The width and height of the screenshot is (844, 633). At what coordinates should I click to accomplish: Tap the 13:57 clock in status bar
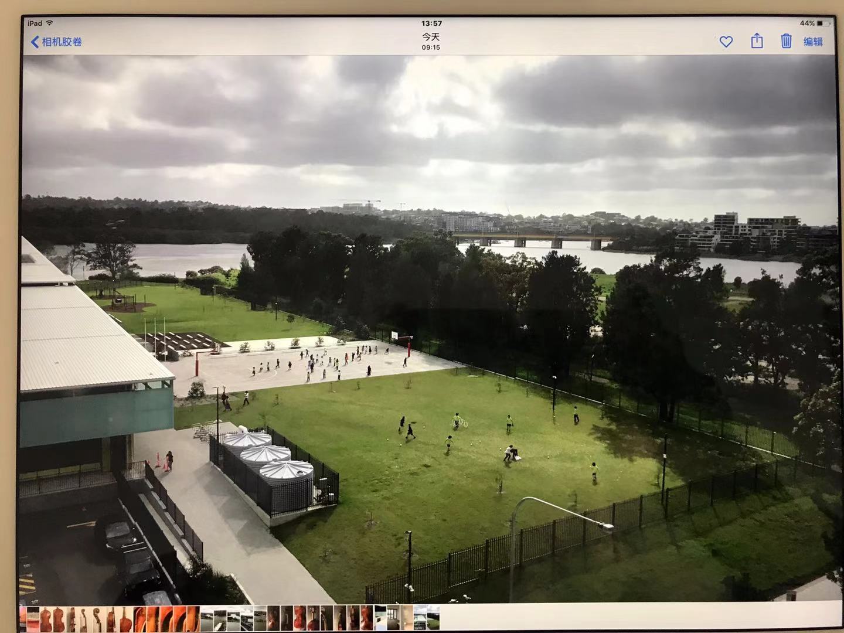click(431, 23)
